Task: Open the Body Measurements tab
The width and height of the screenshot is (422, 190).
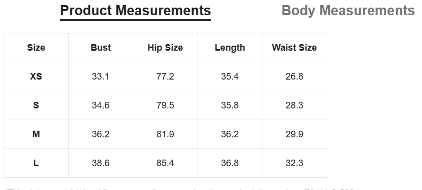Action: pyautogui.click(x=348, y=11)
